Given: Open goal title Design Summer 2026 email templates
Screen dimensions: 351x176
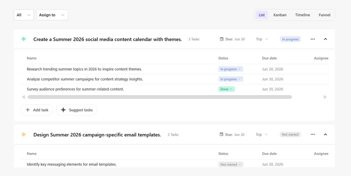Looking at the screenshot, I should 97,135.
